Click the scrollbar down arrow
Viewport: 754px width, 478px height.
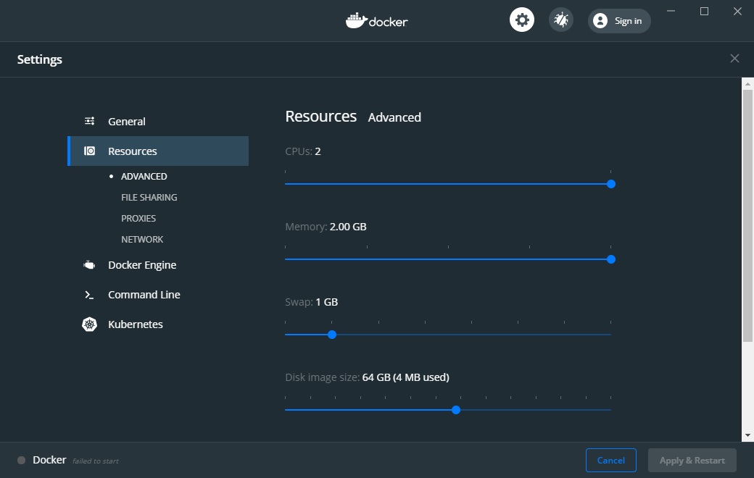(747, 435)
